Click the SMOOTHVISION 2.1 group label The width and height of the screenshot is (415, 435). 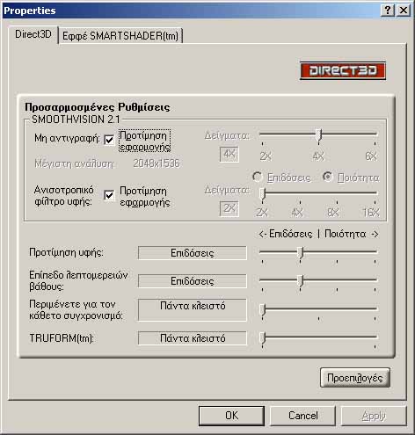[76, 120]
